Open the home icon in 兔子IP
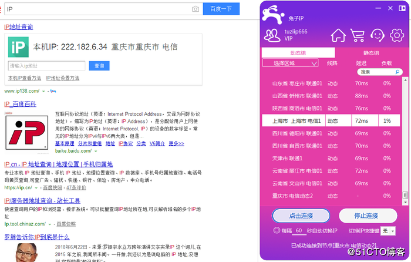411x262 pixels. [338, 35]
